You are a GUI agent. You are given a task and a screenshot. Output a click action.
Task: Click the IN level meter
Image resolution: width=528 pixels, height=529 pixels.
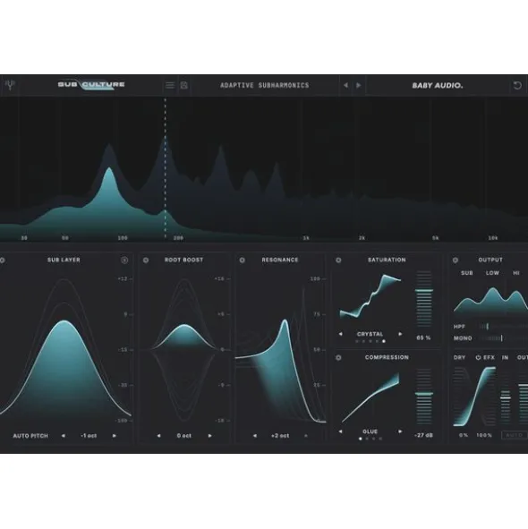(x=505, y=398)
